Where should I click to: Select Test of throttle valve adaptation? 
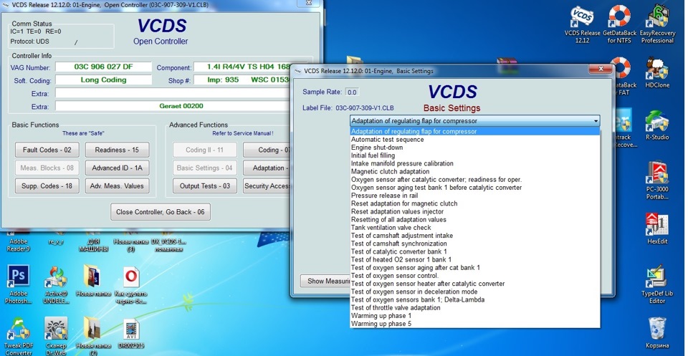pyautogui.click(x=474, y=308)
